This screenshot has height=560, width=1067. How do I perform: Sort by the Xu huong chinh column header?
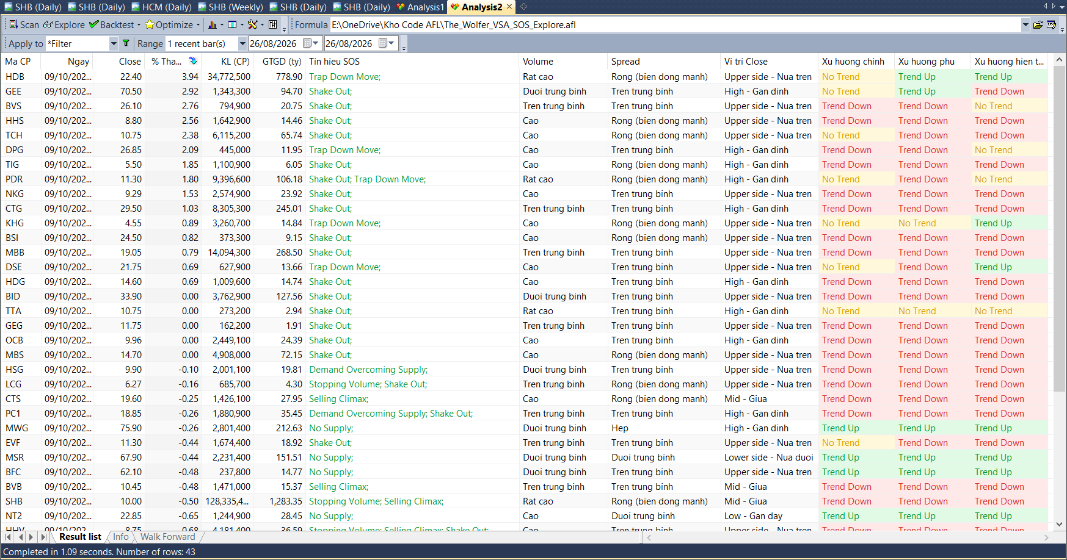pyautogui.click(x=856, y=62)
